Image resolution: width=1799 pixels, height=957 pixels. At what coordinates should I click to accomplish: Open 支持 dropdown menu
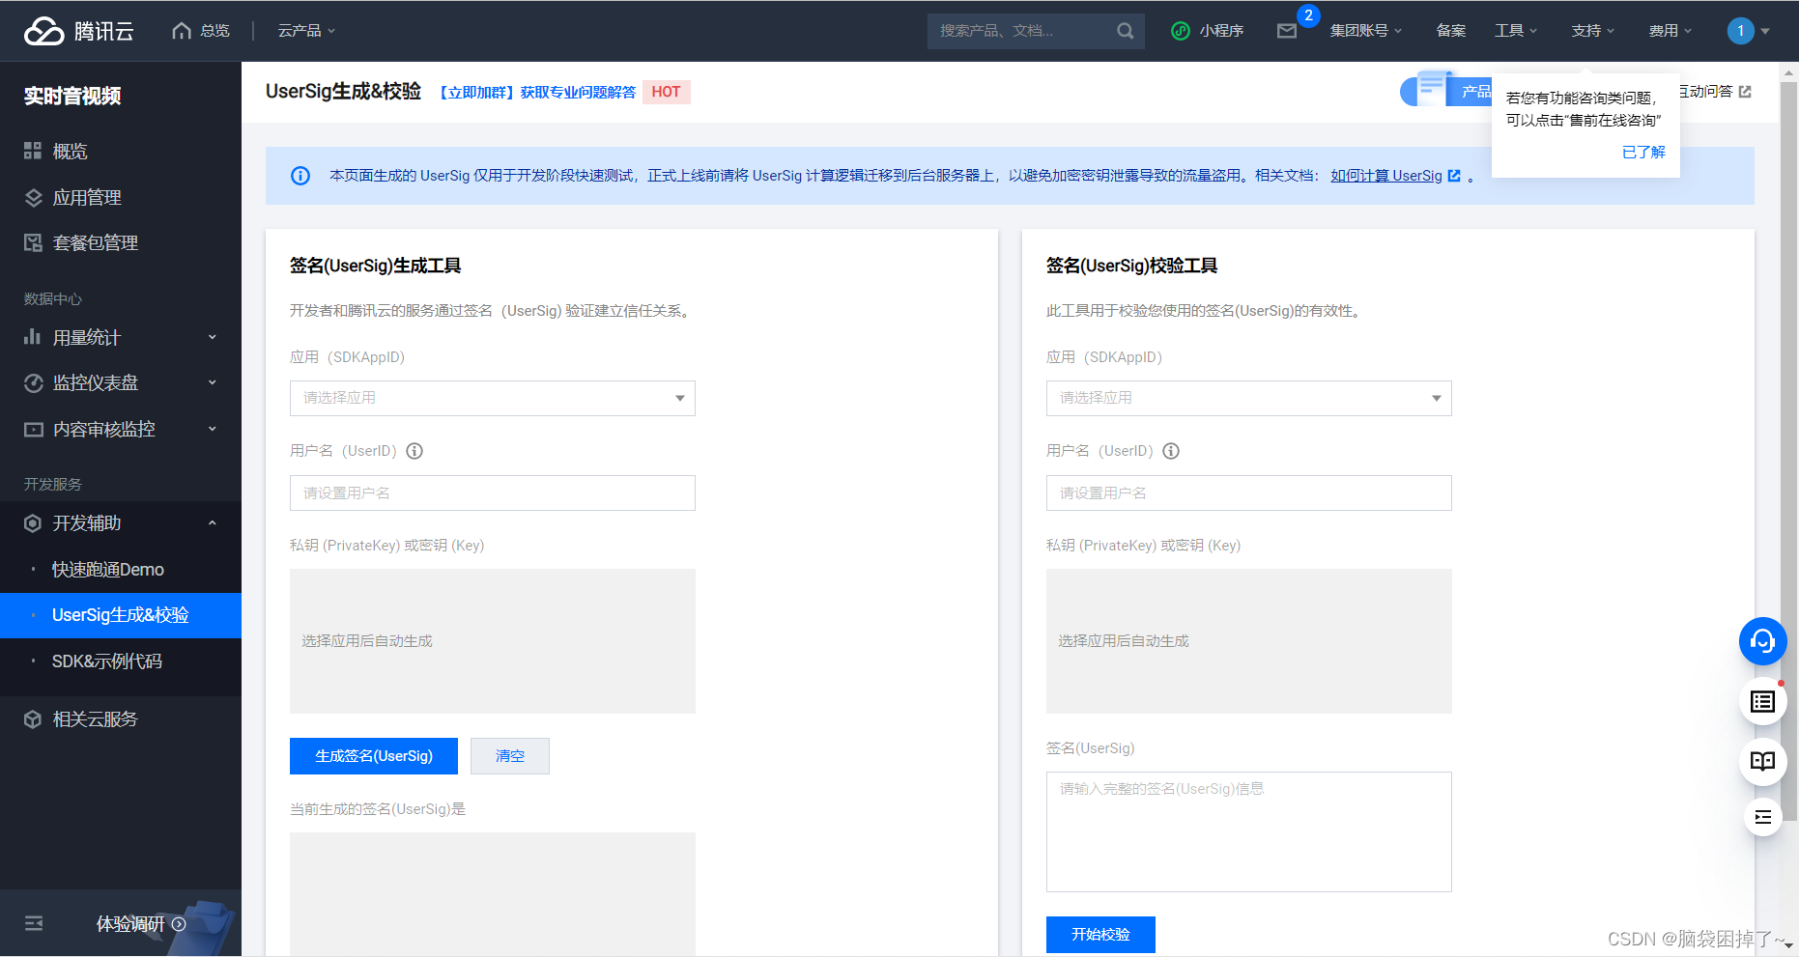1592,31
